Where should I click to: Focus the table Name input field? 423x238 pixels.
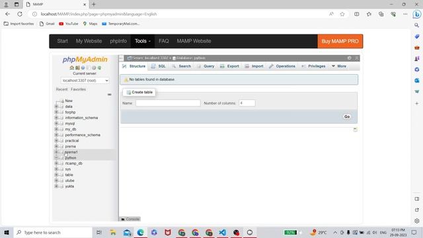point(168,103)
